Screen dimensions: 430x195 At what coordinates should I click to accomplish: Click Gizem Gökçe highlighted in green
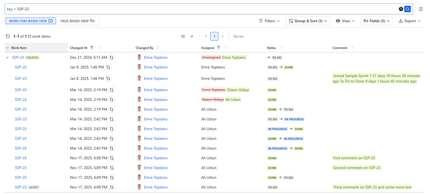[x=238, y=90]
